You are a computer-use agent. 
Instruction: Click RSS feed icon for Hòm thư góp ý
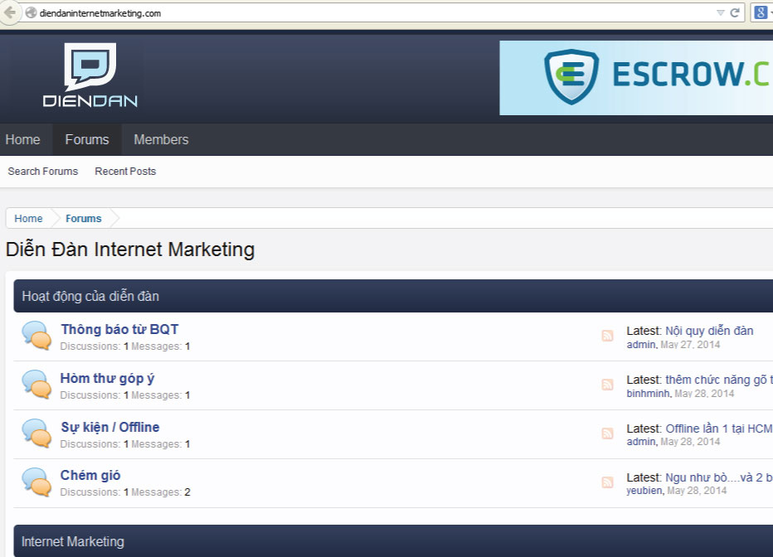pos(607,385)
